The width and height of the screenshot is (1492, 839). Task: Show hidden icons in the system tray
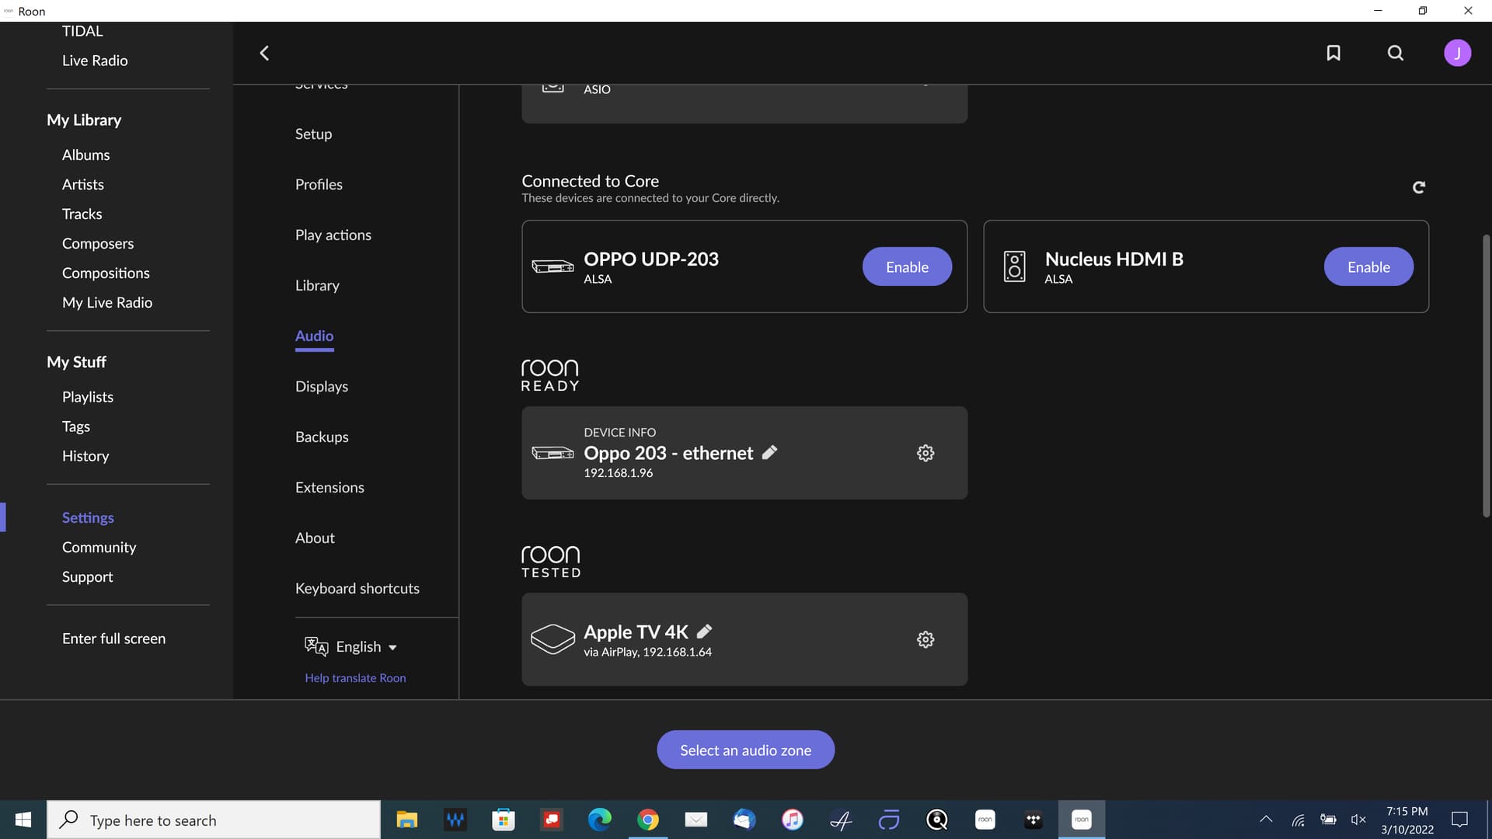1265,819
